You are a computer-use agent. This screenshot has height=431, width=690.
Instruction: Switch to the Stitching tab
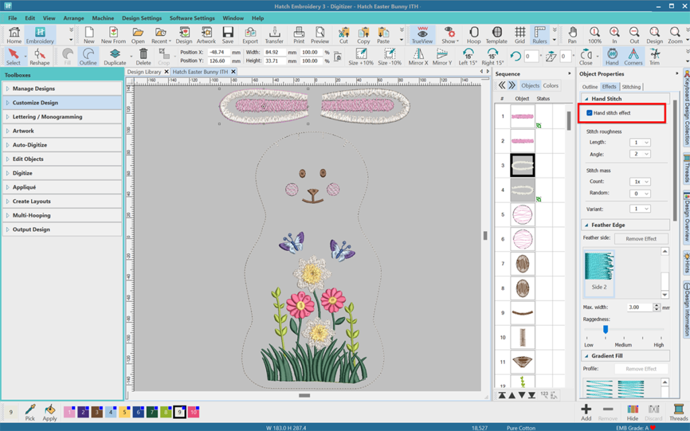coord(631,87)
